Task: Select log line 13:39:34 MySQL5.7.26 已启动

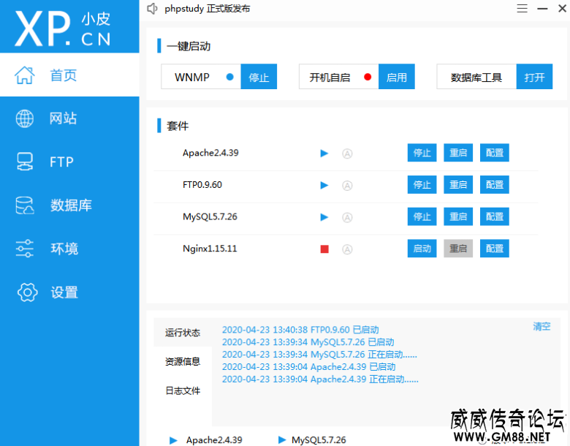Action: 308,342
